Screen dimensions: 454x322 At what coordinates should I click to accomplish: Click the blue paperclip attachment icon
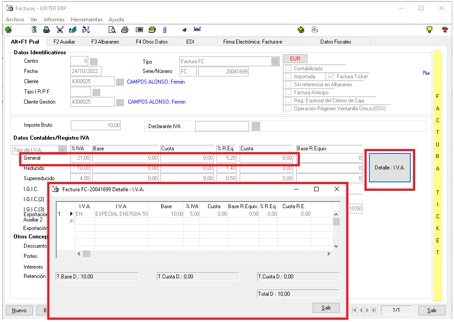pyautogui.click(x=164, y=29)
